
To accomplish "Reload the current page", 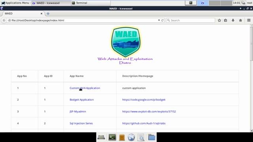I will coord(162,20).
